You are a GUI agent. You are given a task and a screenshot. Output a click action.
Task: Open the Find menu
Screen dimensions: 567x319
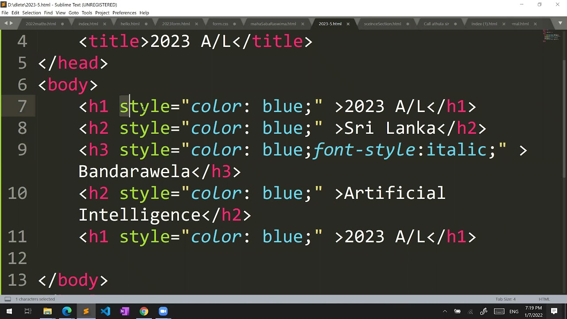48,13
